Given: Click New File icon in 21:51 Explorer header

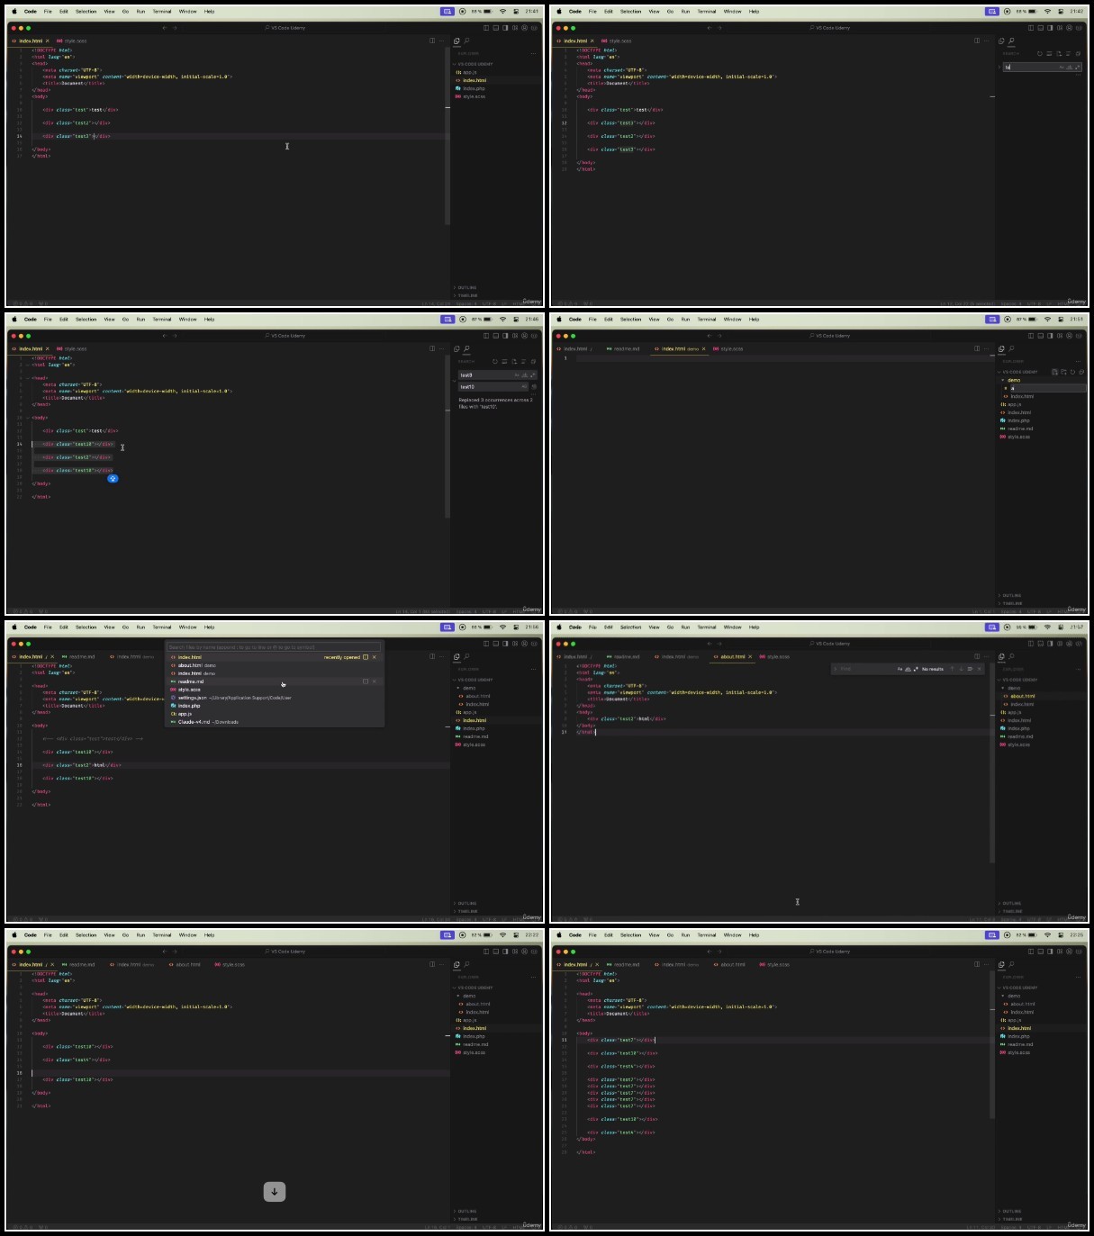Looking at the screenshot, I should point(1054,372).
